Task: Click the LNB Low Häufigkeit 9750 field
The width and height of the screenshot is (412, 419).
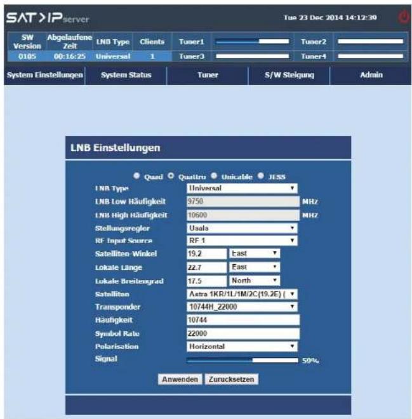Action: coord(243,201)
